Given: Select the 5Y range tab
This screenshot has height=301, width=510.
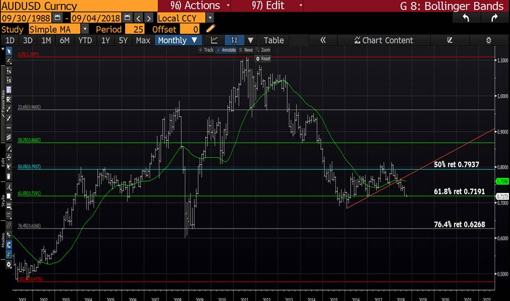Looking at the screenshot, I should point(123,40).
